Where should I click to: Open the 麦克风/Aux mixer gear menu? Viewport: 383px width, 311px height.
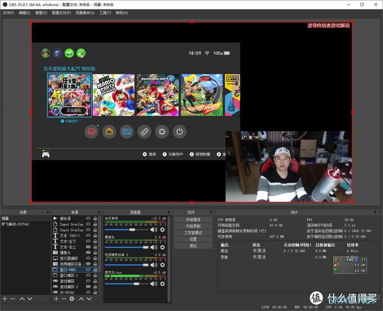162,283
